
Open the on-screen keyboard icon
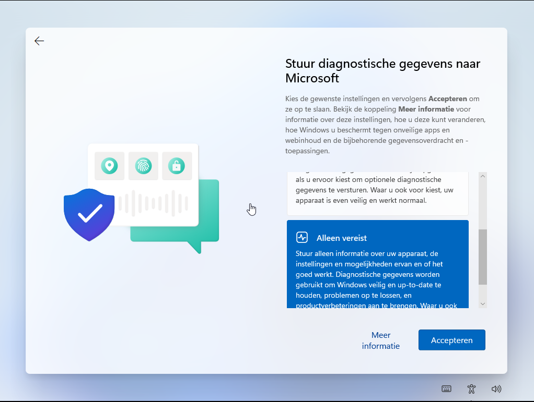click(446, 389)
